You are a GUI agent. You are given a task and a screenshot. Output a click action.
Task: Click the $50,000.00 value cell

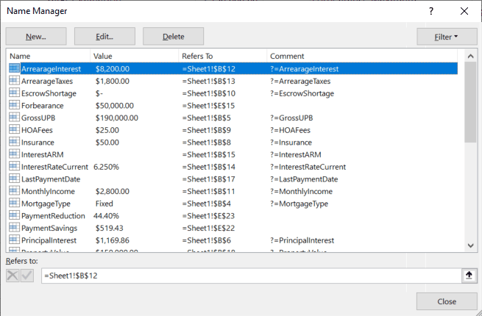(115, 106)
